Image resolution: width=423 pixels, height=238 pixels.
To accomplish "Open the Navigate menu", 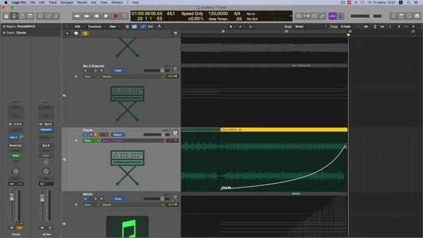I will click(x=67, y=3).
